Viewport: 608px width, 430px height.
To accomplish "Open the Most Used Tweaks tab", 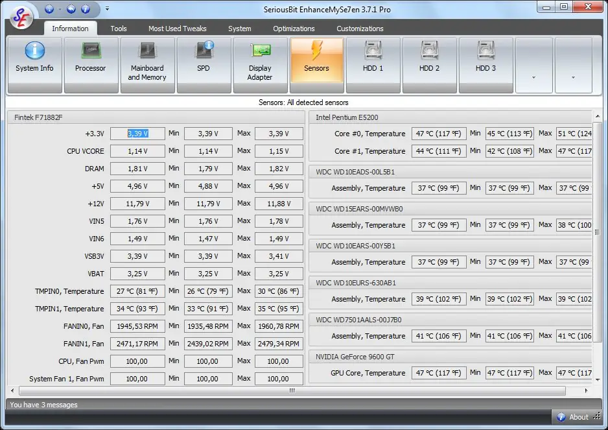I will (177, 29).
